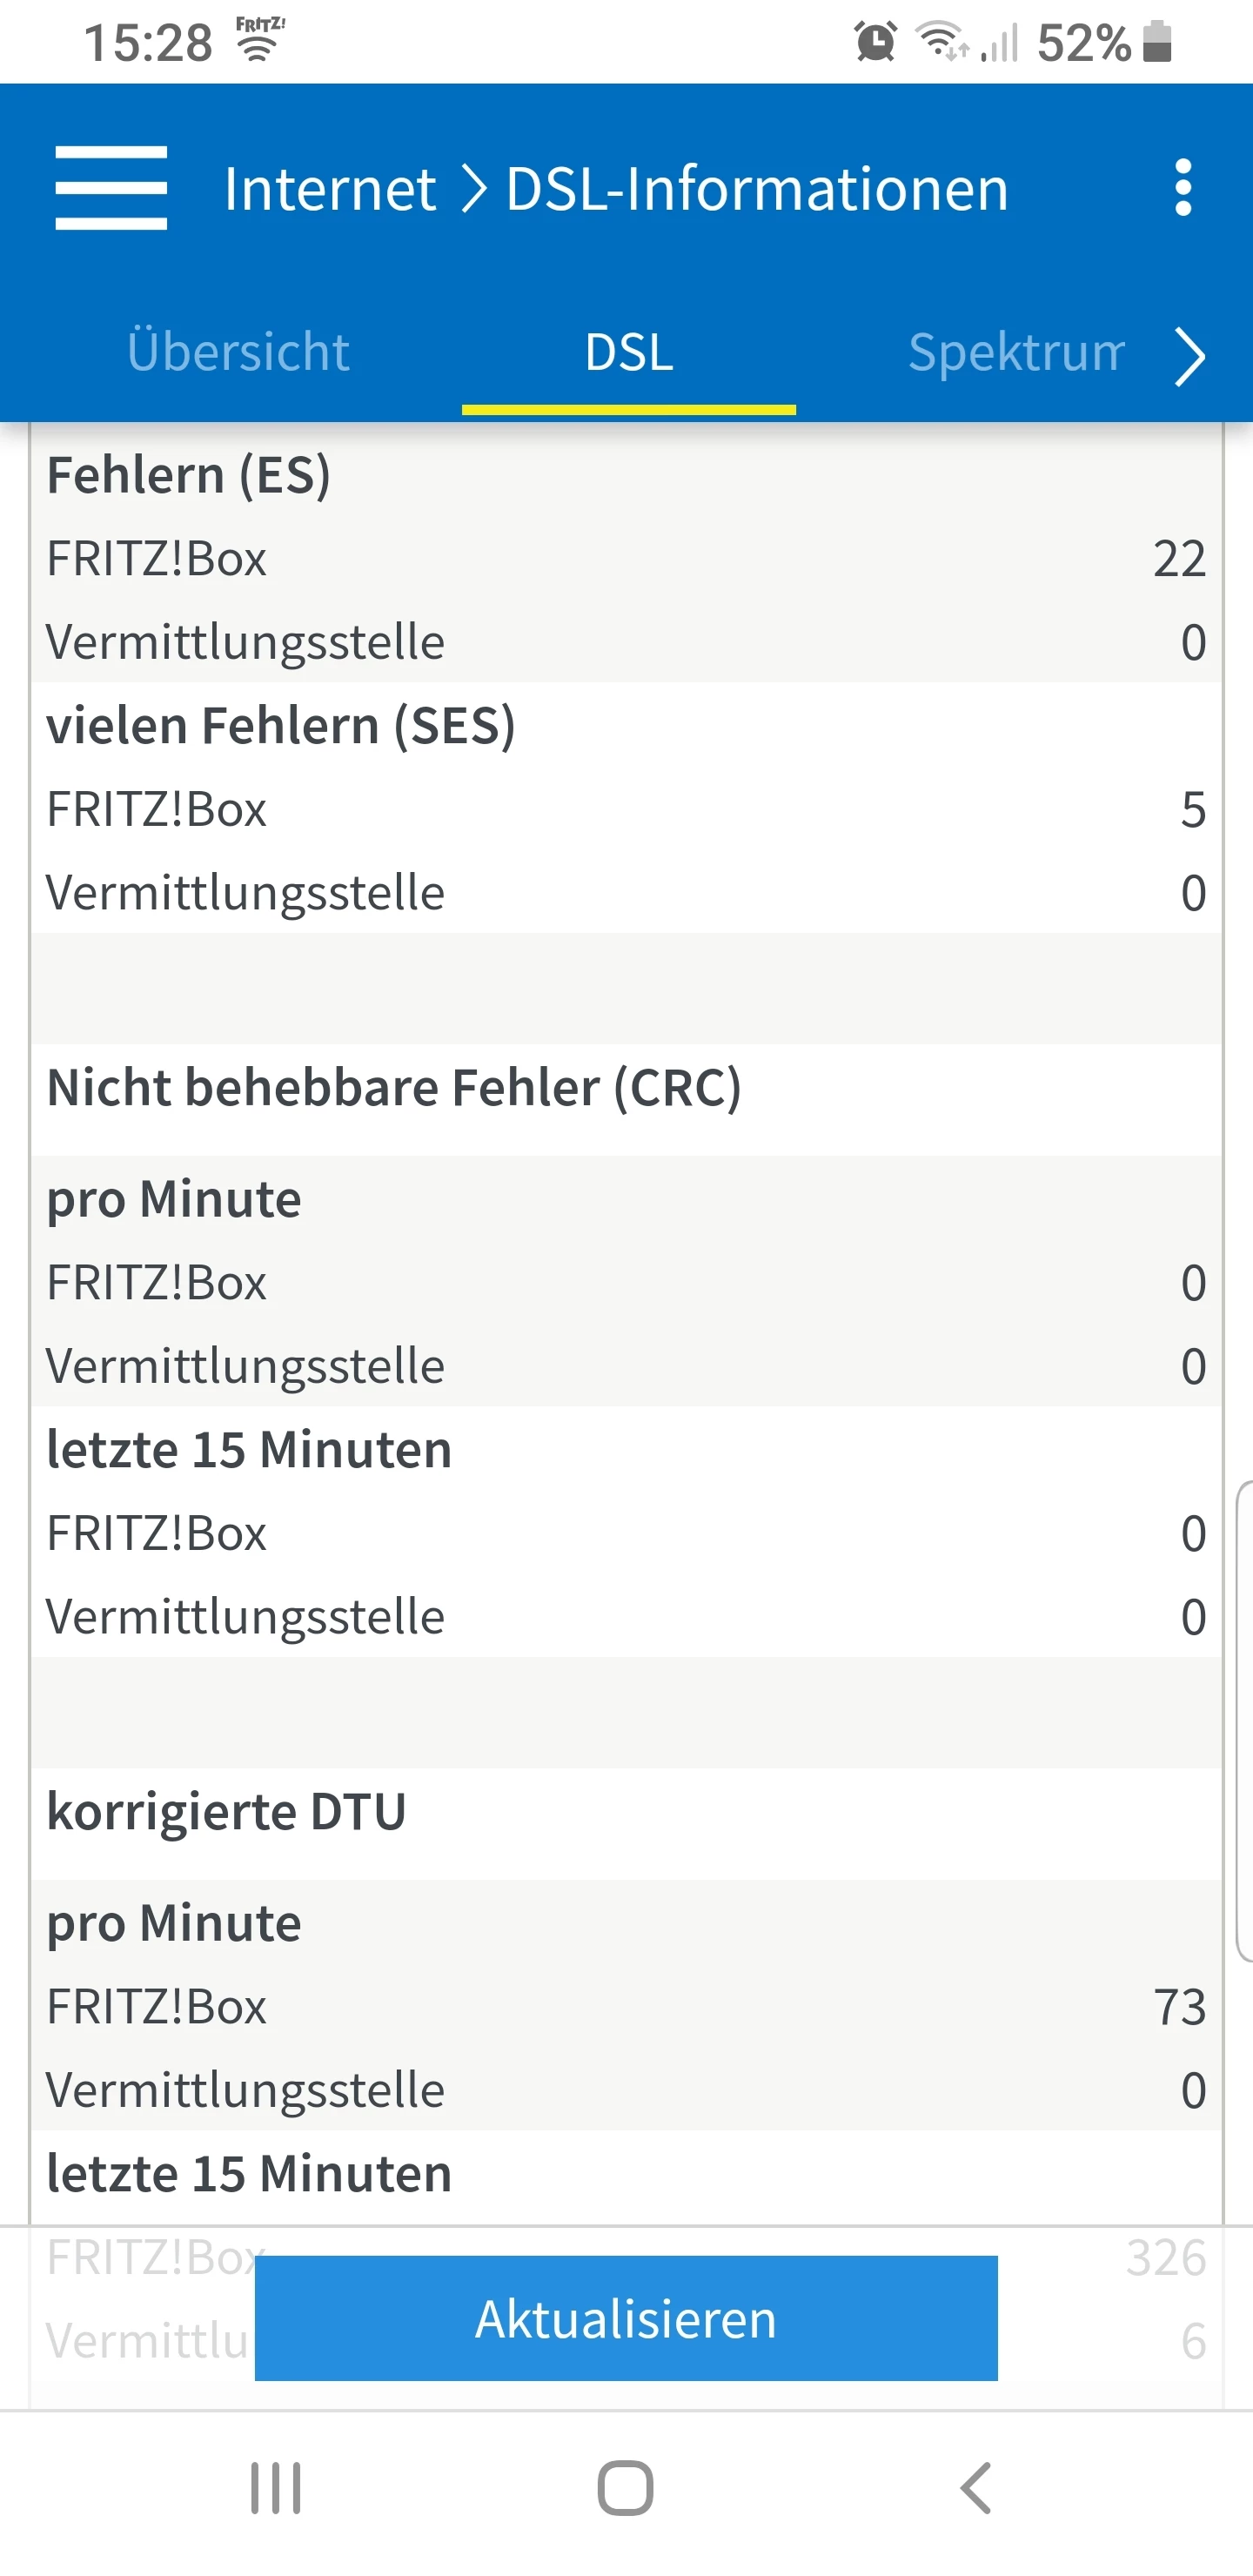The width and height of the screenshot is (1253, 2576).
Task: Switch to the Übersicht tab
Action: [238, 352]
